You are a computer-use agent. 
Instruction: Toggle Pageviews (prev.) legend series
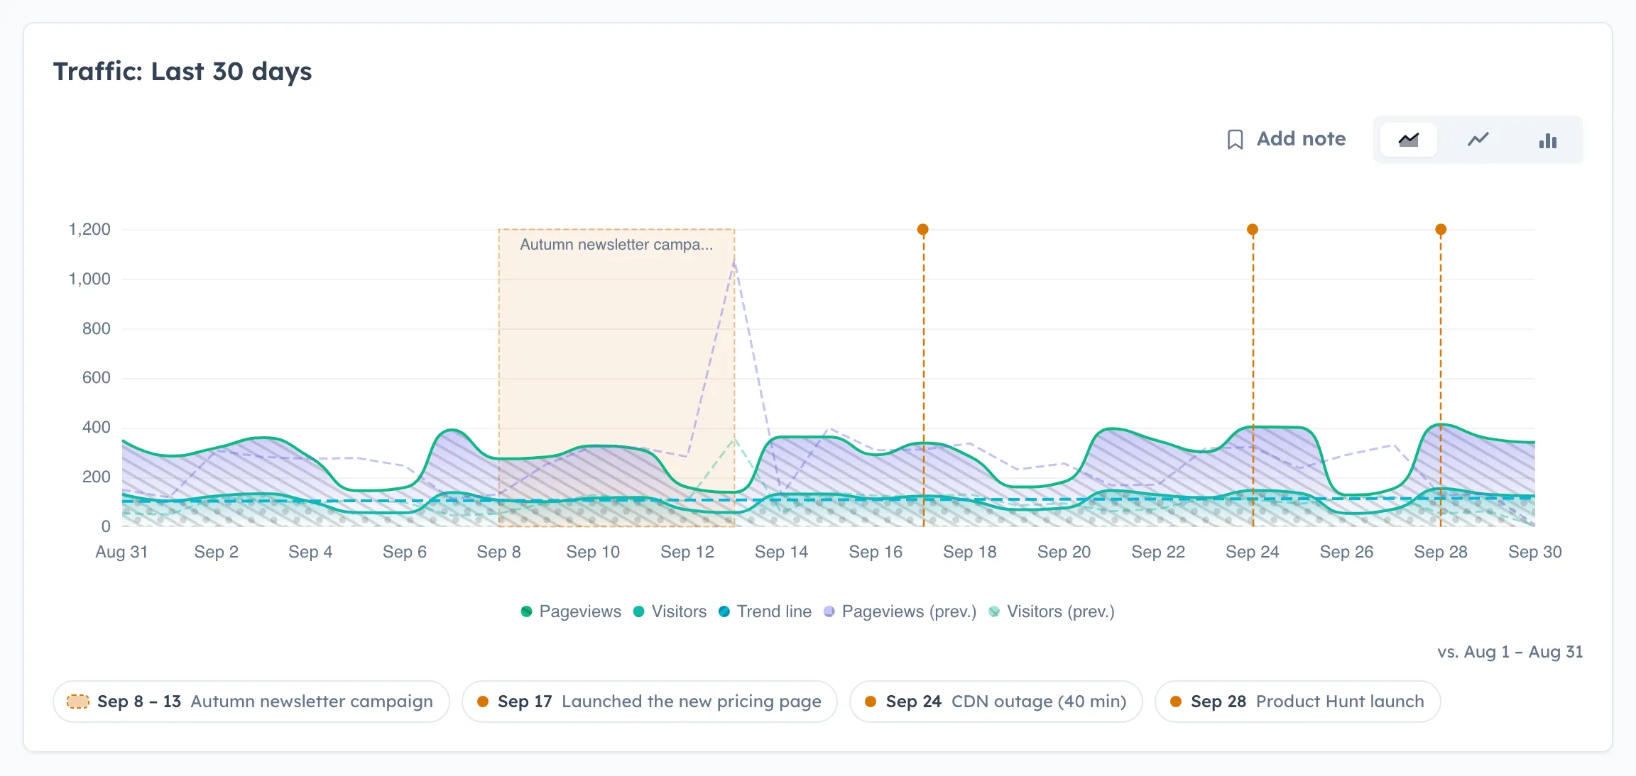pos(900,611)
